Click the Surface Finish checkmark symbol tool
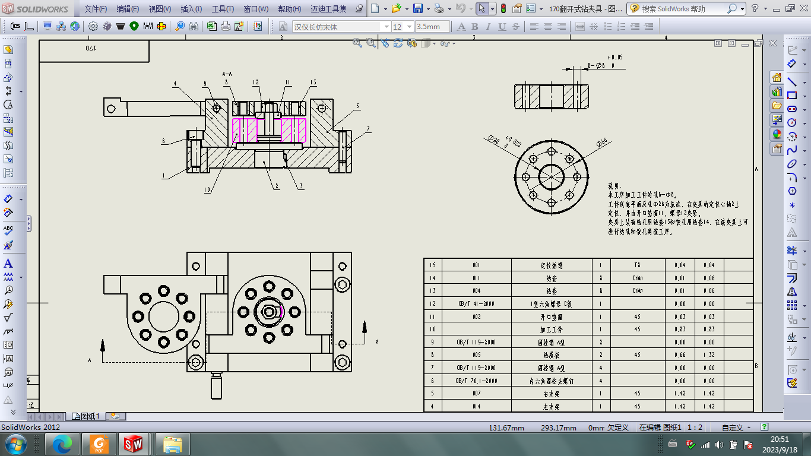The height and width of the screenshot is (456, 811). 8,318
